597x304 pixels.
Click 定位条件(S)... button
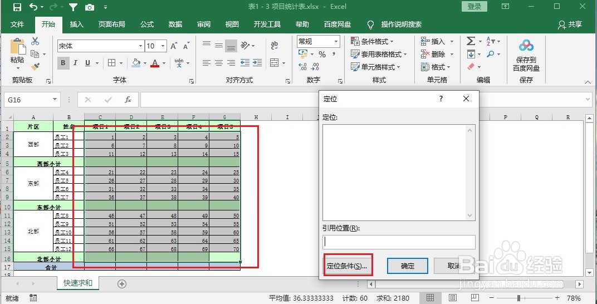click(x=347, y=266)
